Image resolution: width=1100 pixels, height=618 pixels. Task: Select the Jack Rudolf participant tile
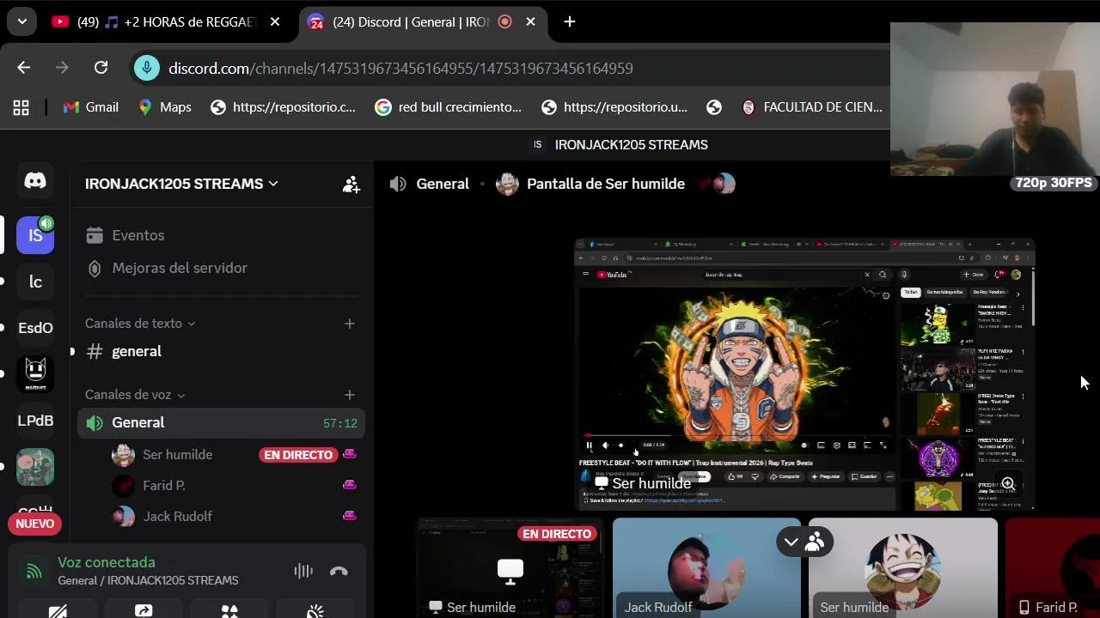click(x=706, y=568)
